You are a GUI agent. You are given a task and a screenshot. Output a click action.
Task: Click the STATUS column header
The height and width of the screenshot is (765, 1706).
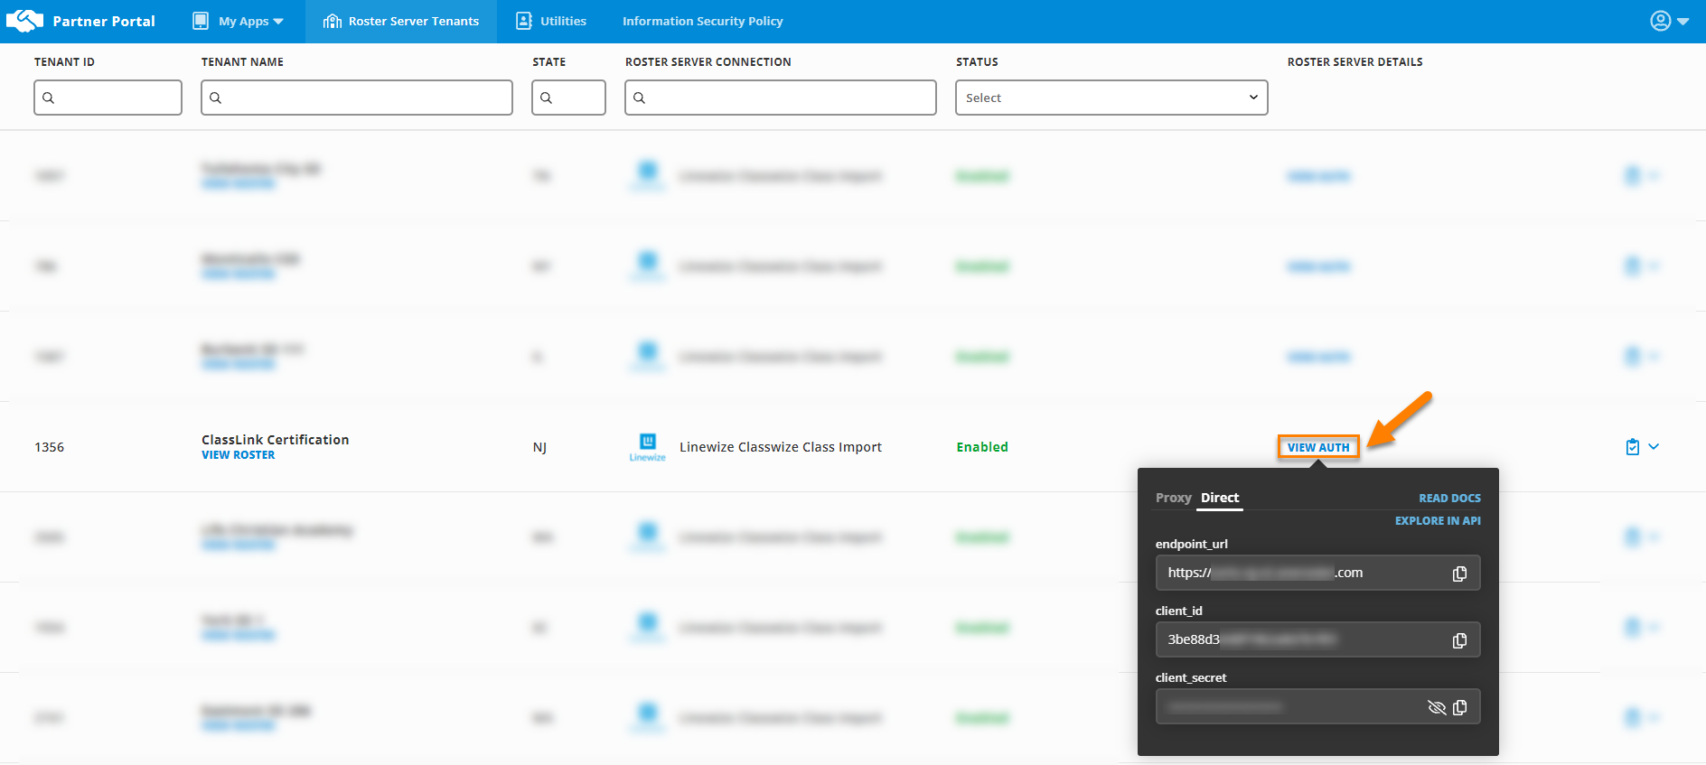point(977,62)
